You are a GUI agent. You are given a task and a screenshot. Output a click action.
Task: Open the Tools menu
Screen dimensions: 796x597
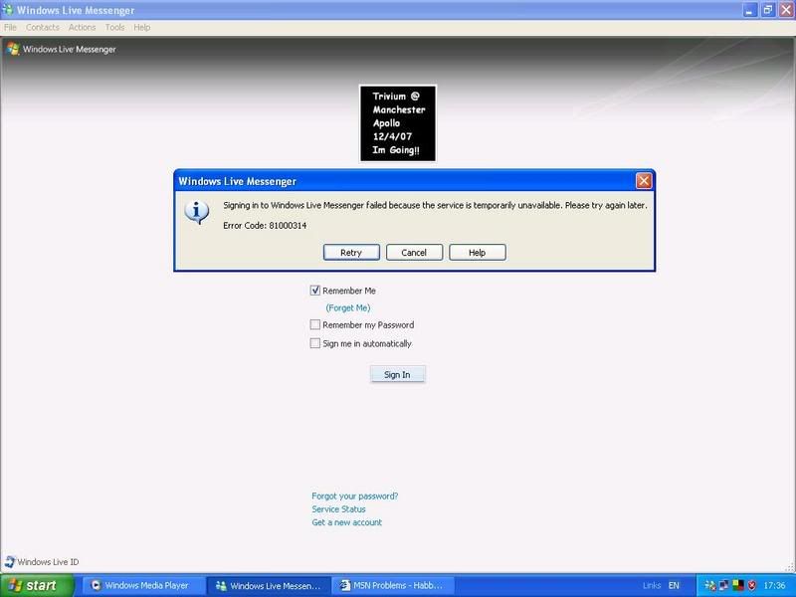click(x=115, y=27)
